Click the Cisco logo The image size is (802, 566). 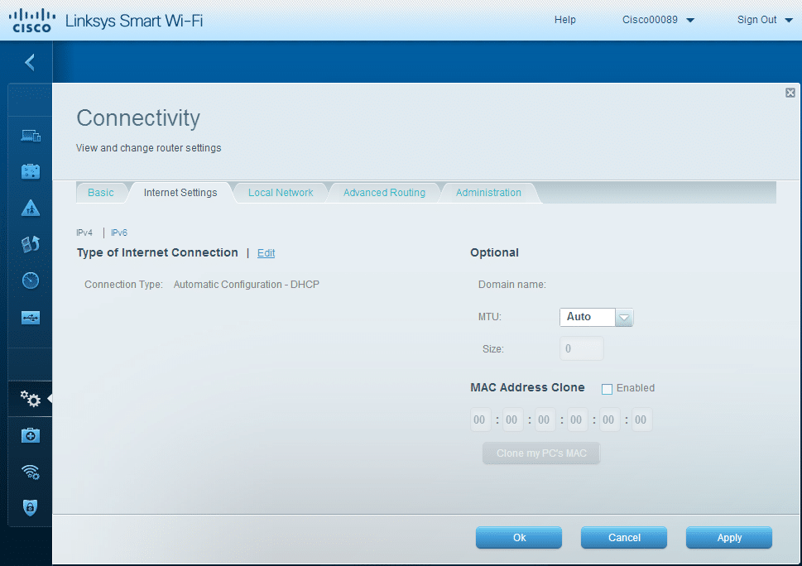(x=31, y=21)
